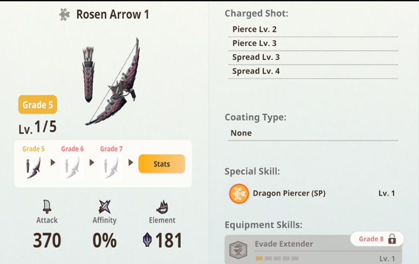The height and width of the screenshot is (264, 419).
Task: Tap the Evade Extender level progress bar
Action: [273, 258]
